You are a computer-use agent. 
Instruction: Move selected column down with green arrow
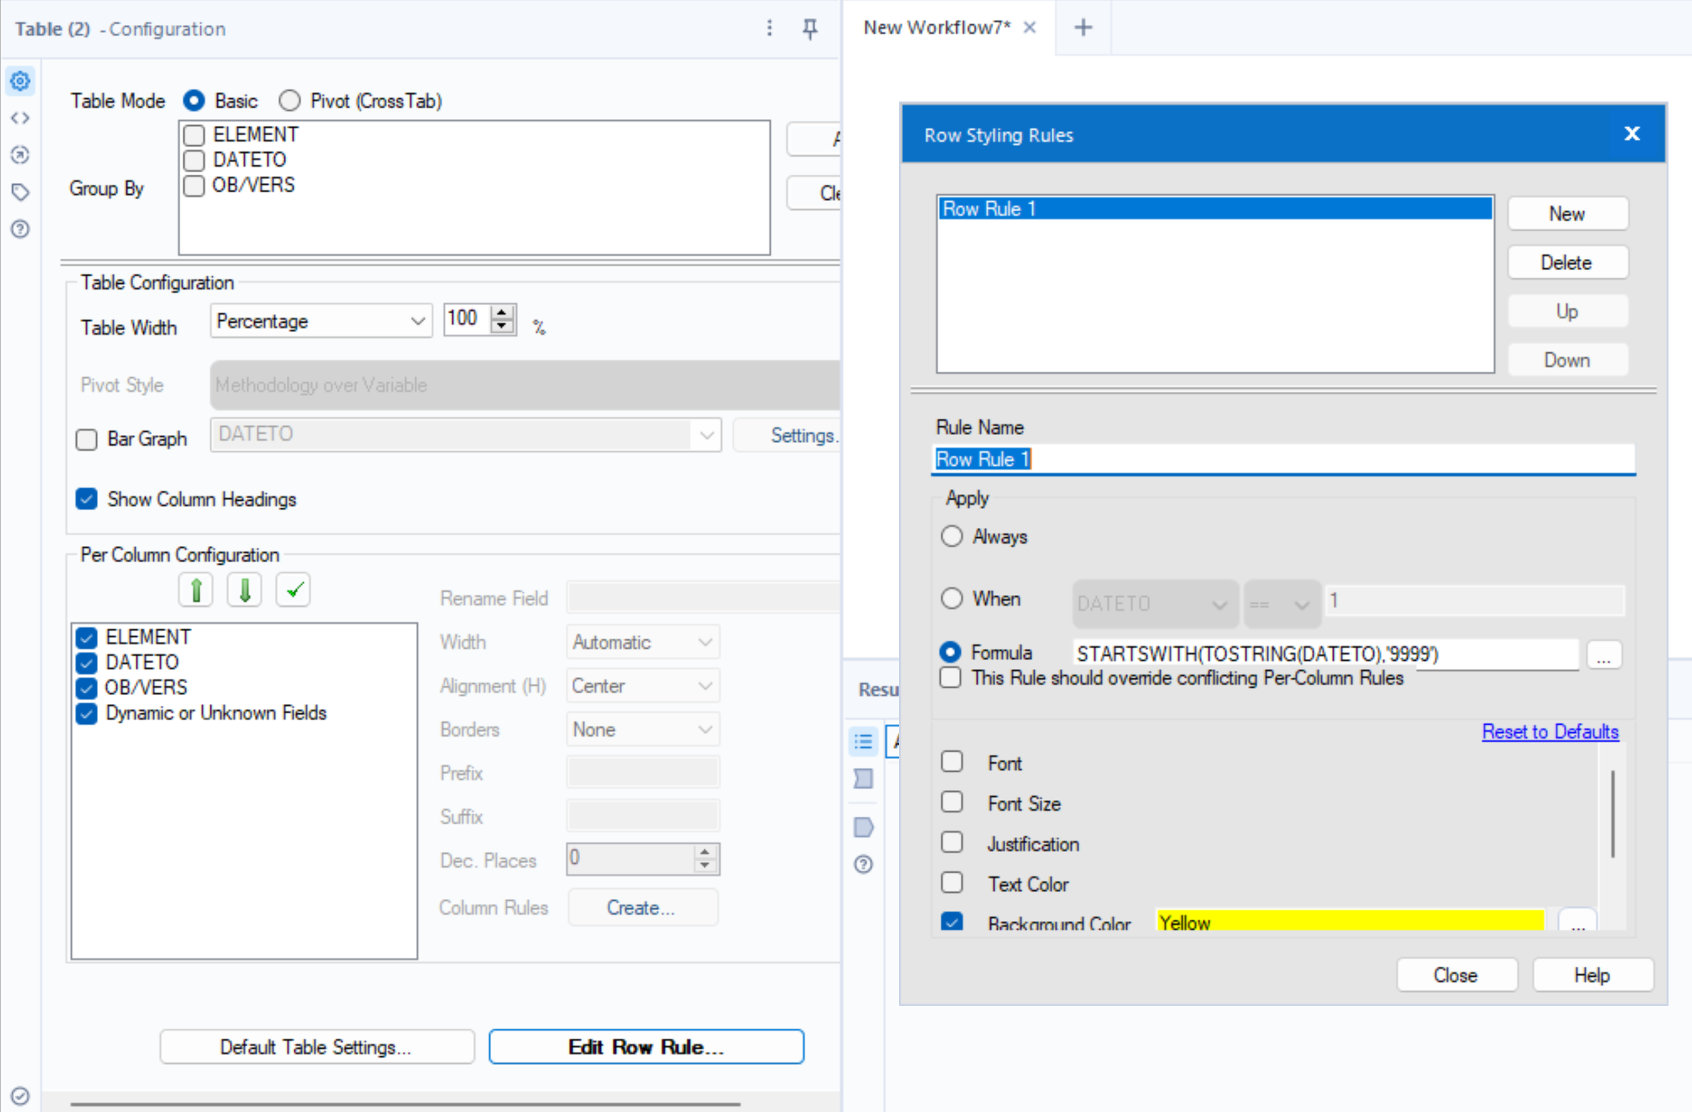tap(244, 589)
